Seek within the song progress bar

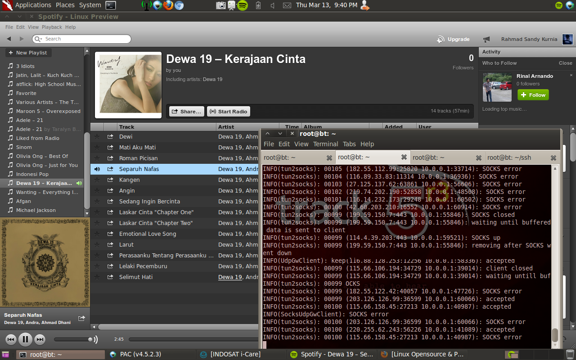(193, 339)
